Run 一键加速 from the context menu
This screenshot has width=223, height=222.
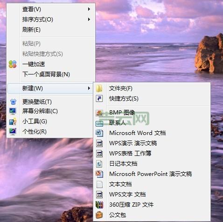coord(51,64)
